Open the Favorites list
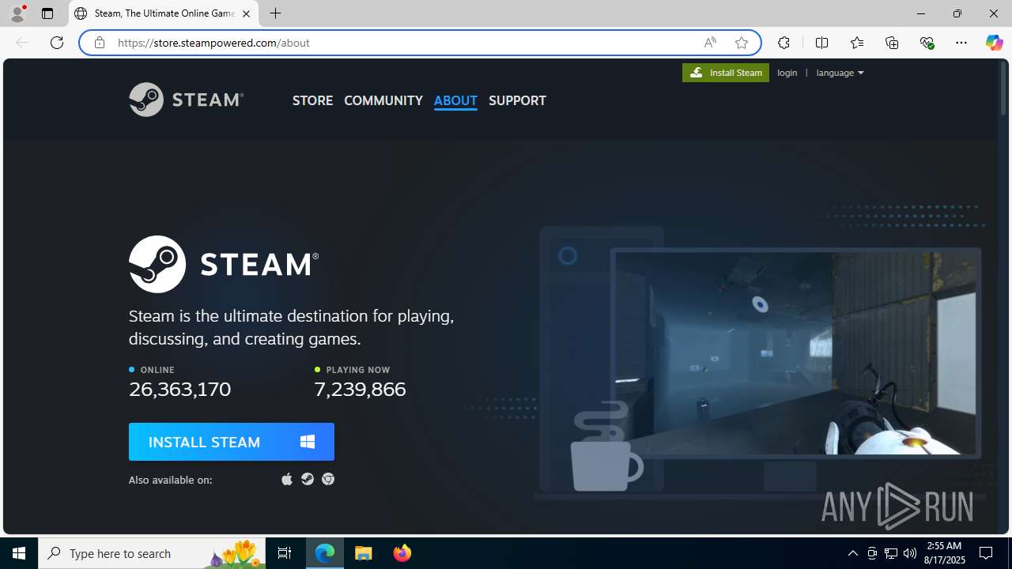The height and width of the screenshot is (569, 1012). click(x=857, y=43)
